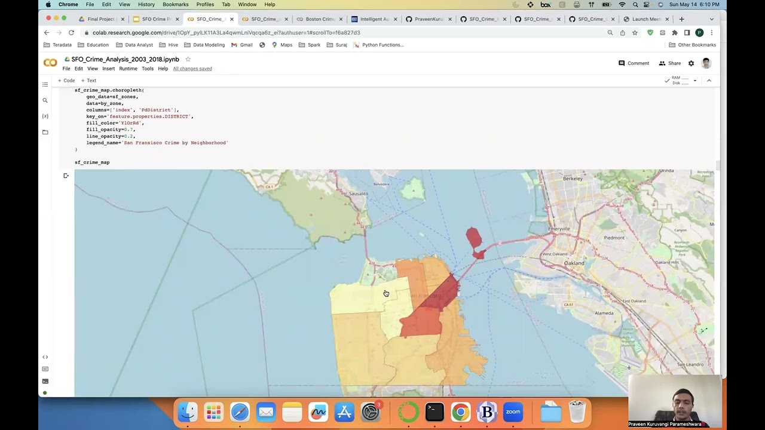Switch to the Launch Meeting tab

click(645, 19)
